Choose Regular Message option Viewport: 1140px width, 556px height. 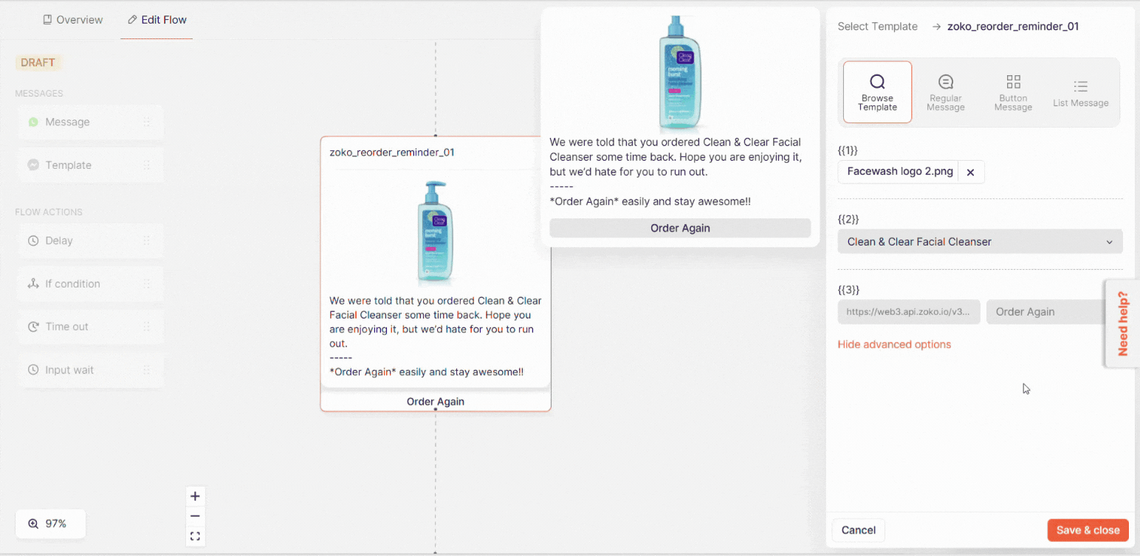click(x=946, y=92)
